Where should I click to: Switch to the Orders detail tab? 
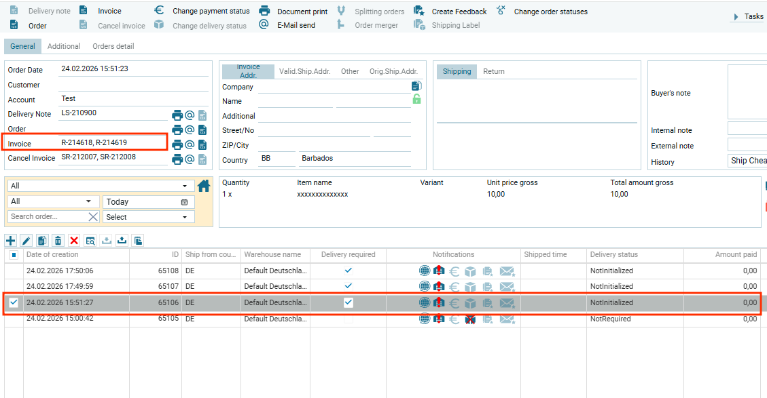pyautogui.click(x=113, y=46)
